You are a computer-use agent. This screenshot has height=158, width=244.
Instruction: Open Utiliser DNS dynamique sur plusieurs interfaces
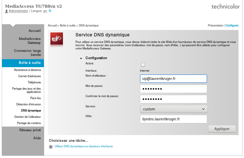[x=84, y=146]
